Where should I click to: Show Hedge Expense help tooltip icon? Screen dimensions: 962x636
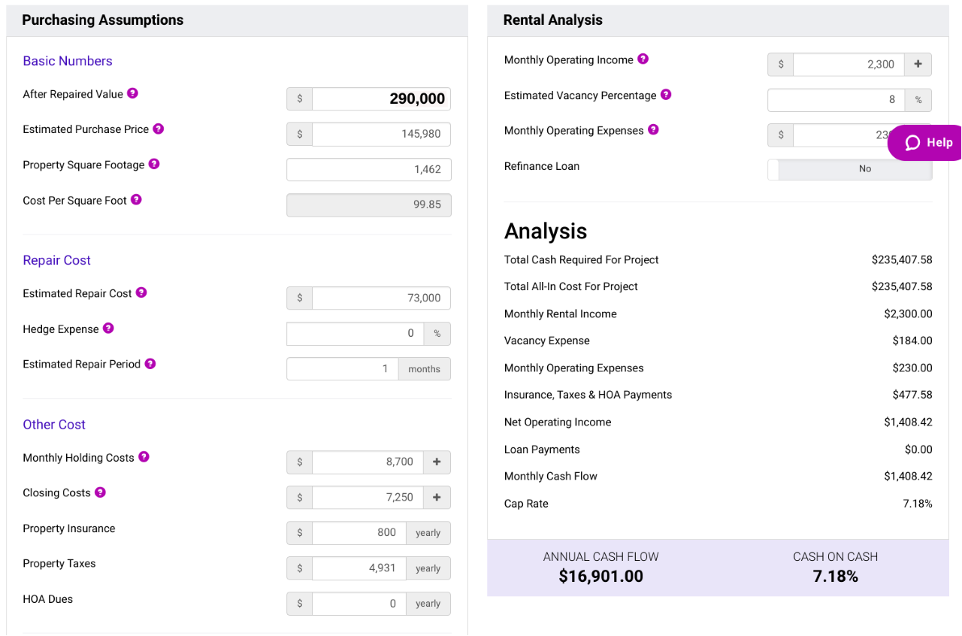[x=108, y=329]
